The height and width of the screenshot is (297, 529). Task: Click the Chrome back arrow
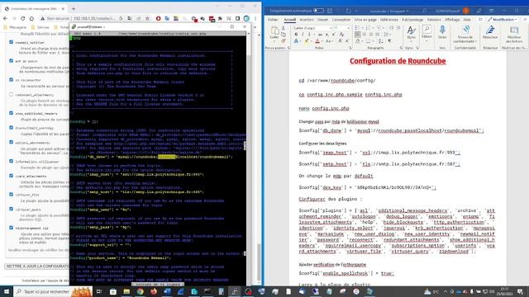click(x=6, y=18)
